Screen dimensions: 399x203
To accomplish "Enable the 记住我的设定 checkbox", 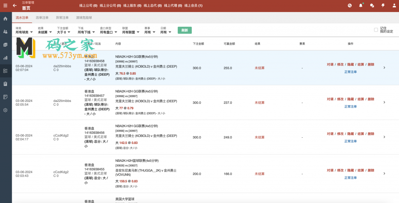I will tap(376, 30).
